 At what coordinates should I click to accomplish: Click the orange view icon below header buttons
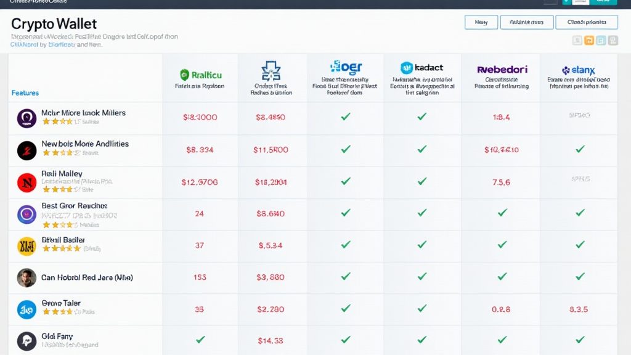click(x=588, y=40)
